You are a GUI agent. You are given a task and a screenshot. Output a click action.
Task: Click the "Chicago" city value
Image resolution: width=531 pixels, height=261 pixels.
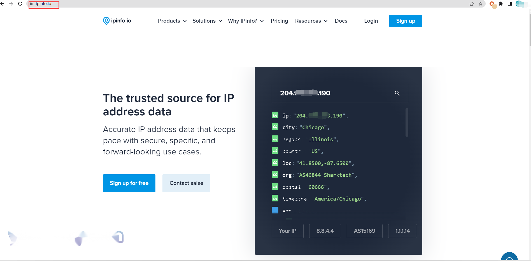point(313,128)
